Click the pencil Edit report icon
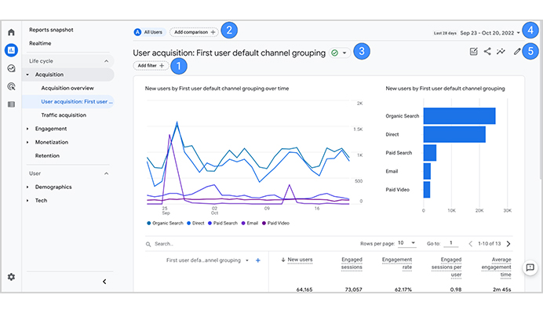Screen dimensions: 543x313 (516, 52)
